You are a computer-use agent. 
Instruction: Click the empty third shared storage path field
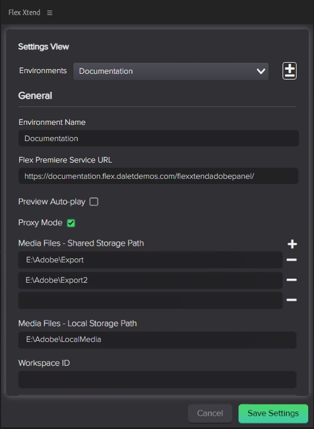tap(151, 300)
